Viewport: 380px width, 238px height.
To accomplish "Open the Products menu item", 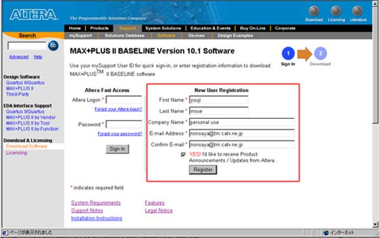I will [x=99, y=28].
